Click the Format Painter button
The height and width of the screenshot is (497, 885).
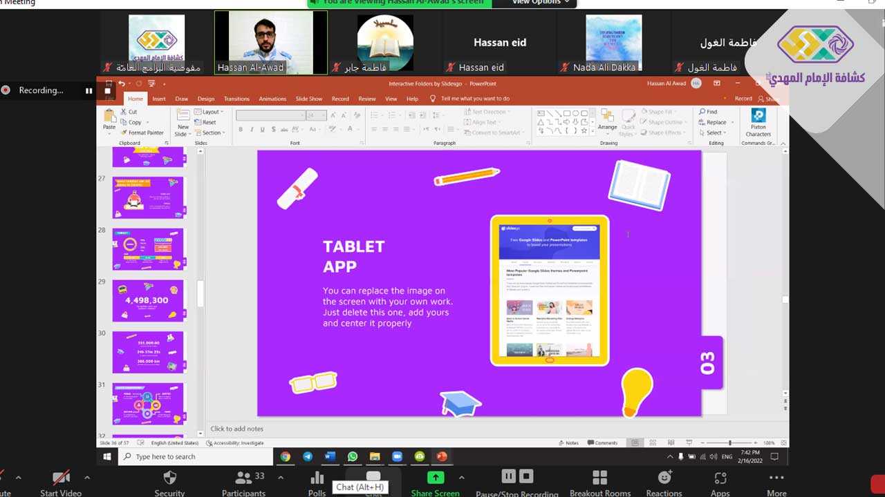click(x=142, y=133)
